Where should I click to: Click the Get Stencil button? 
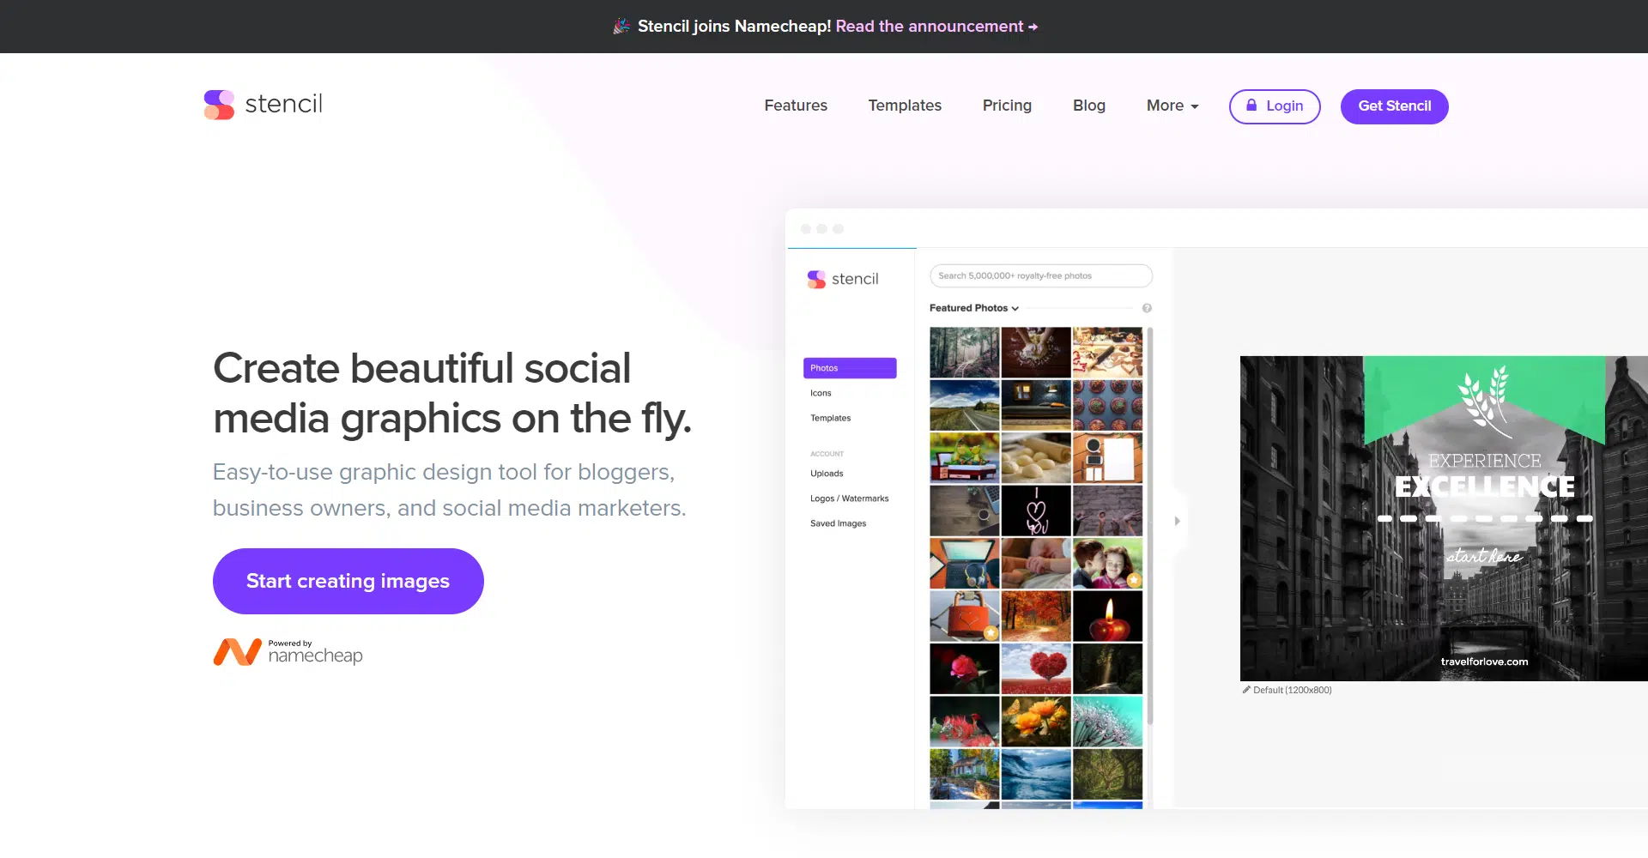click(x=1394, y=106)
